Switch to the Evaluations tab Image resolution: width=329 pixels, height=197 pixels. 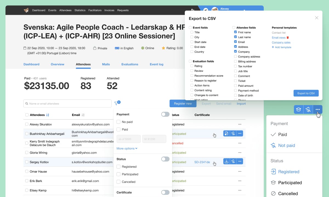[130, 64]
